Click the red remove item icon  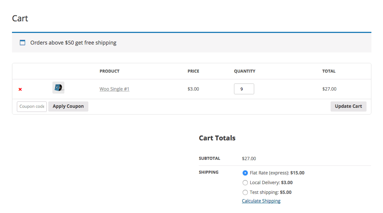(x=20, y=89)
